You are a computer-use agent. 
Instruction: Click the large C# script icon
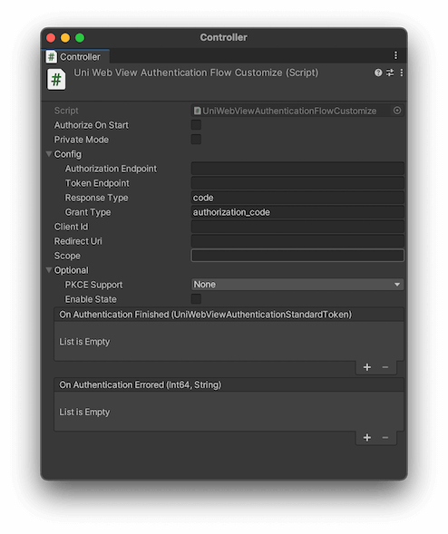pyautogui.click(x=56, y=80)
